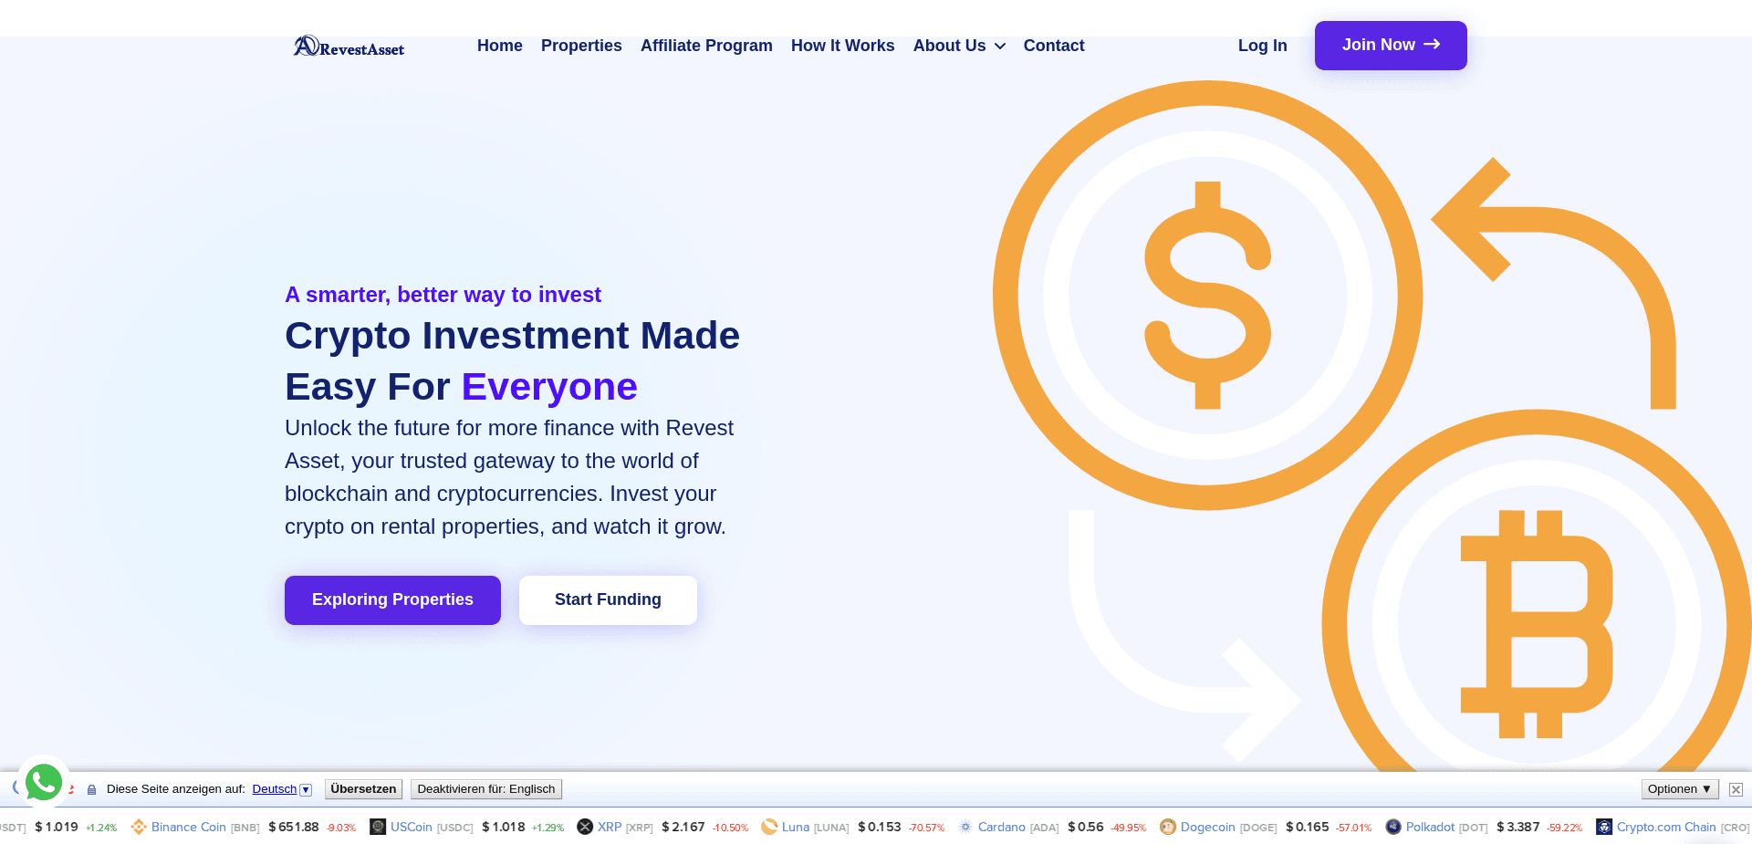This screenshot has width=1752, height=844.
Task: Click the Luna coin icon
Action: 770,827
